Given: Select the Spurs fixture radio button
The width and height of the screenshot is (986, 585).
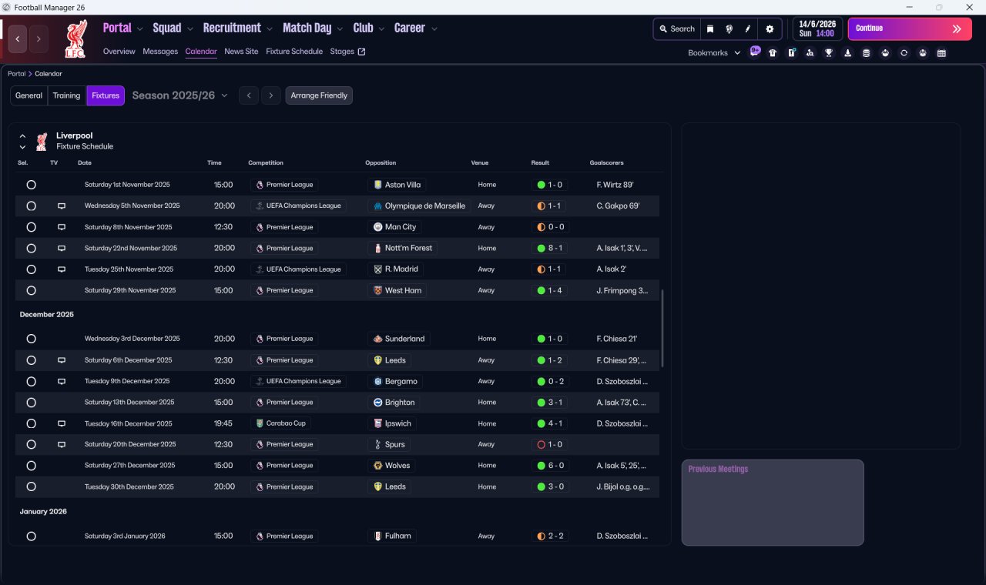Looking at the screenshot, I should click(31, 444).
